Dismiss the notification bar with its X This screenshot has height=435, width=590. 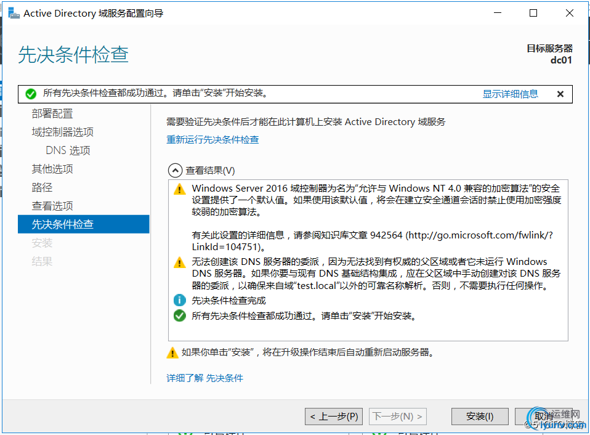(x=560, y=94)
